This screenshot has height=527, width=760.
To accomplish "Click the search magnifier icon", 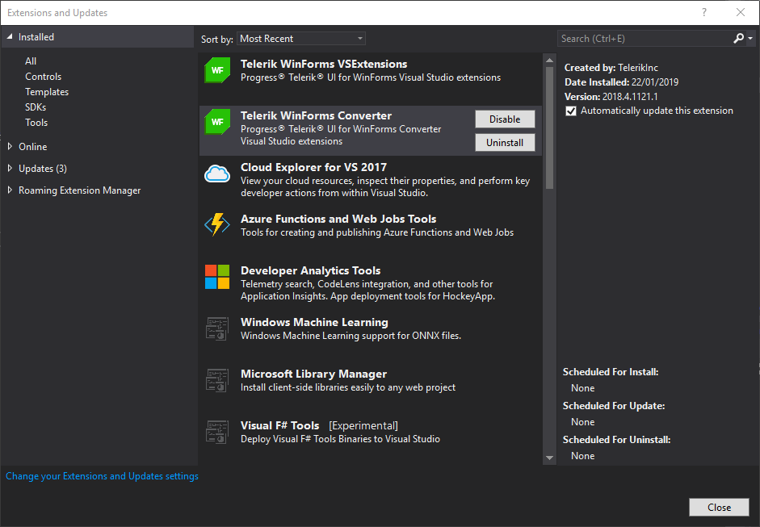I will tap(738, 38).
